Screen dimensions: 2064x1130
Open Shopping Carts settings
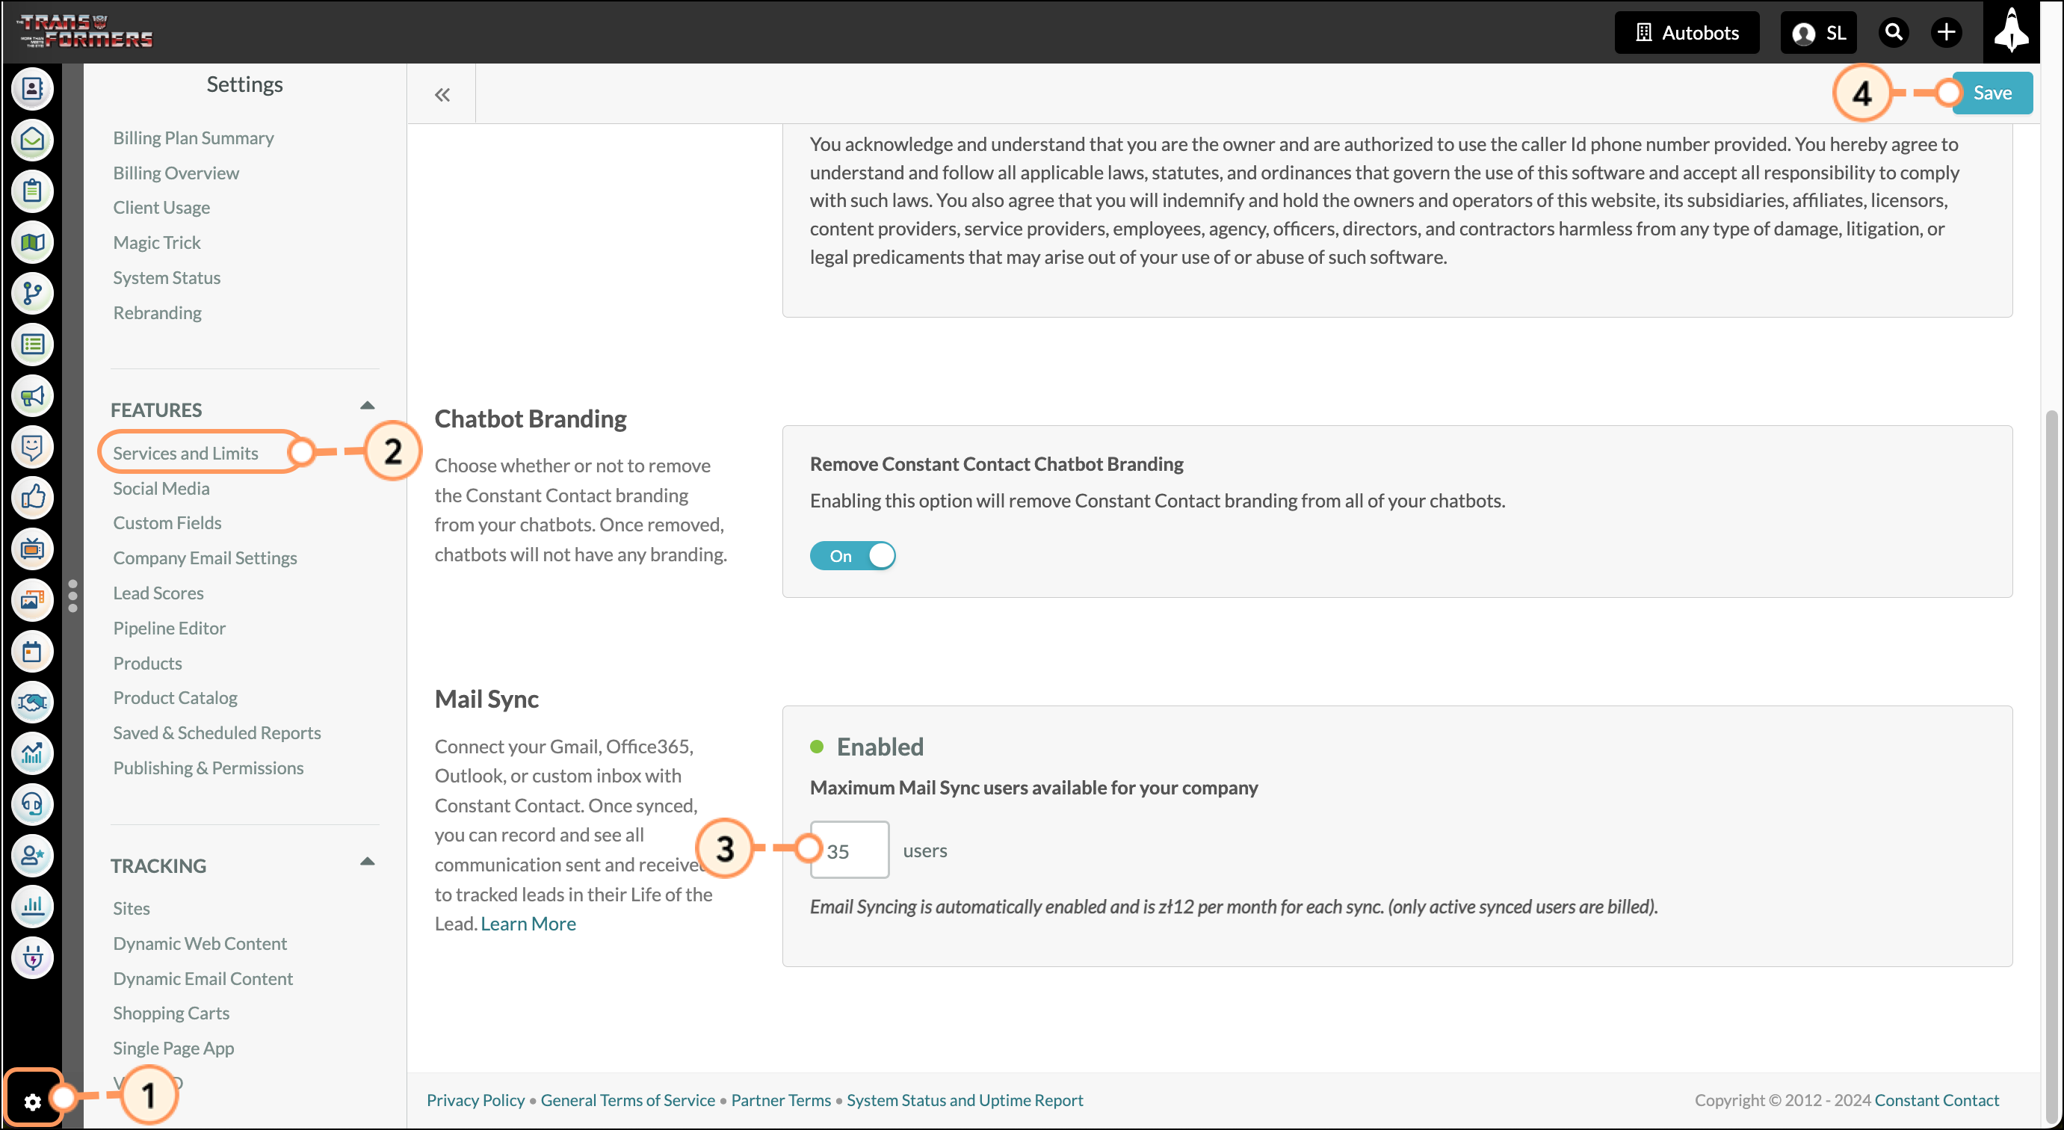[x=170, y=1014]
